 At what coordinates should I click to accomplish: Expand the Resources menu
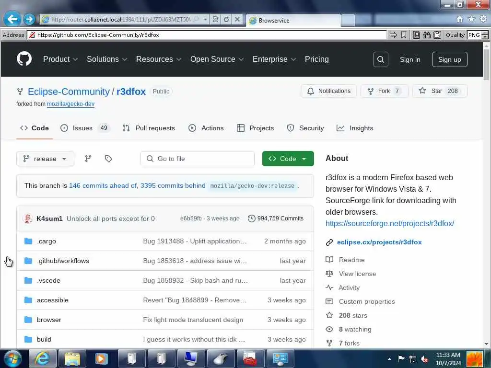(158, 59)
